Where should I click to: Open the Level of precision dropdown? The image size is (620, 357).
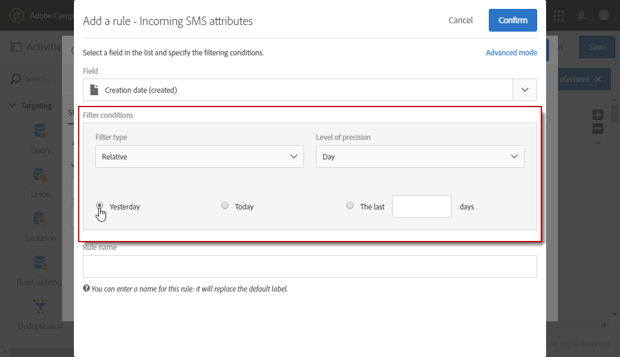click(x=420, y=156)
